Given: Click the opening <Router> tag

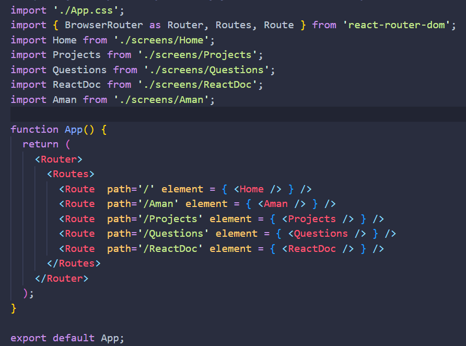Looking at the screenshot, I should (59, 159).
